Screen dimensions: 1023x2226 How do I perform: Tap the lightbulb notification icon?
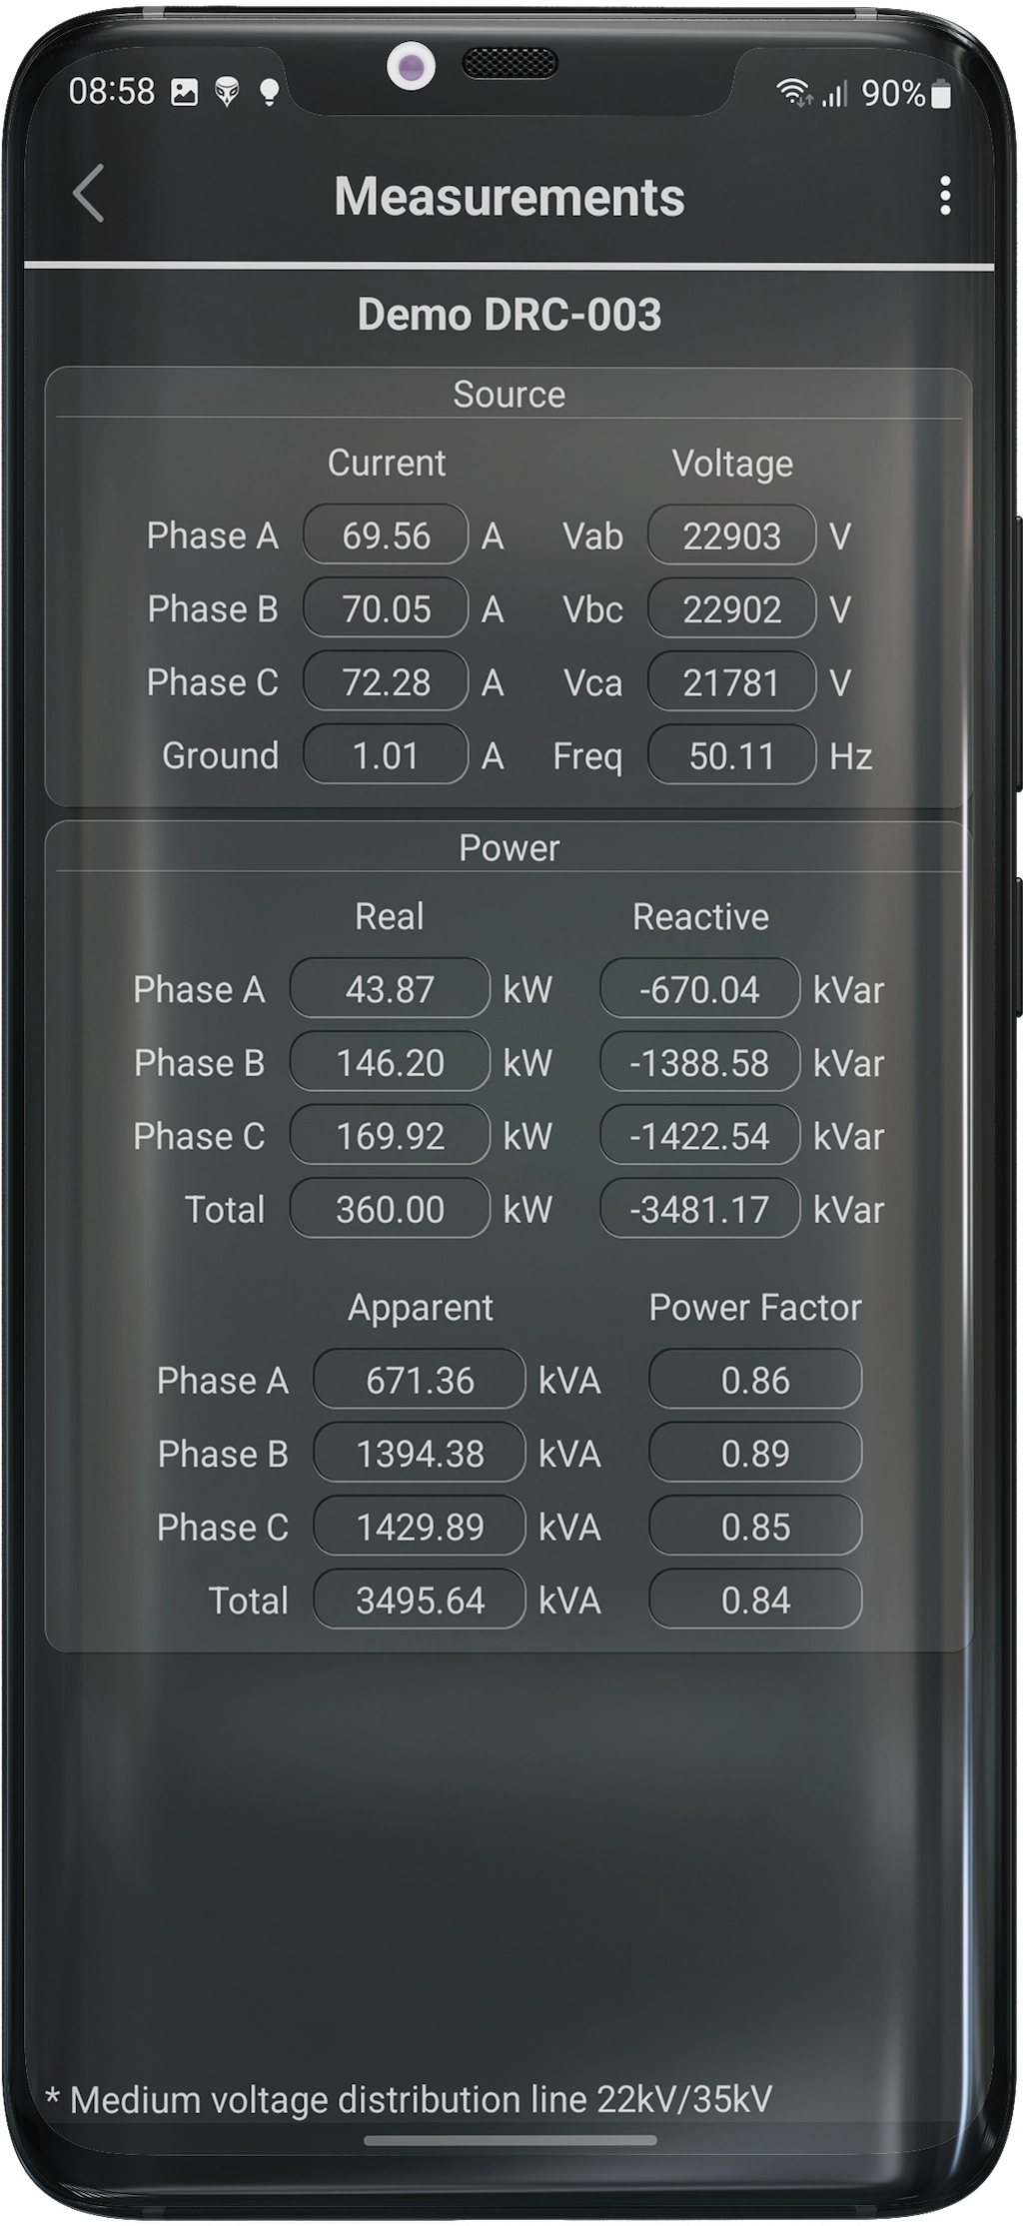point(269,93)
